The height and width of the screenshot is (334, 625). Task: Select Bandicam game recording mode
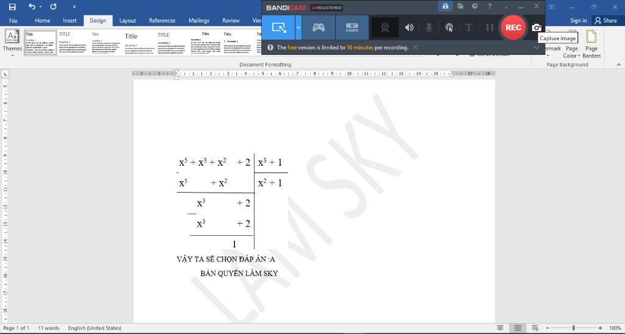319,27
